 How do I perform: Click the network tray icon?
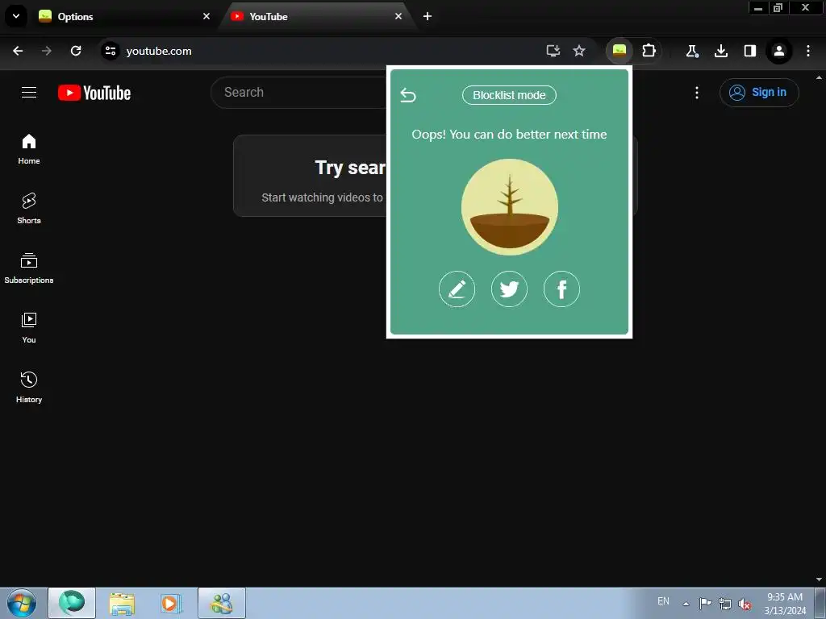pos(725,604)
